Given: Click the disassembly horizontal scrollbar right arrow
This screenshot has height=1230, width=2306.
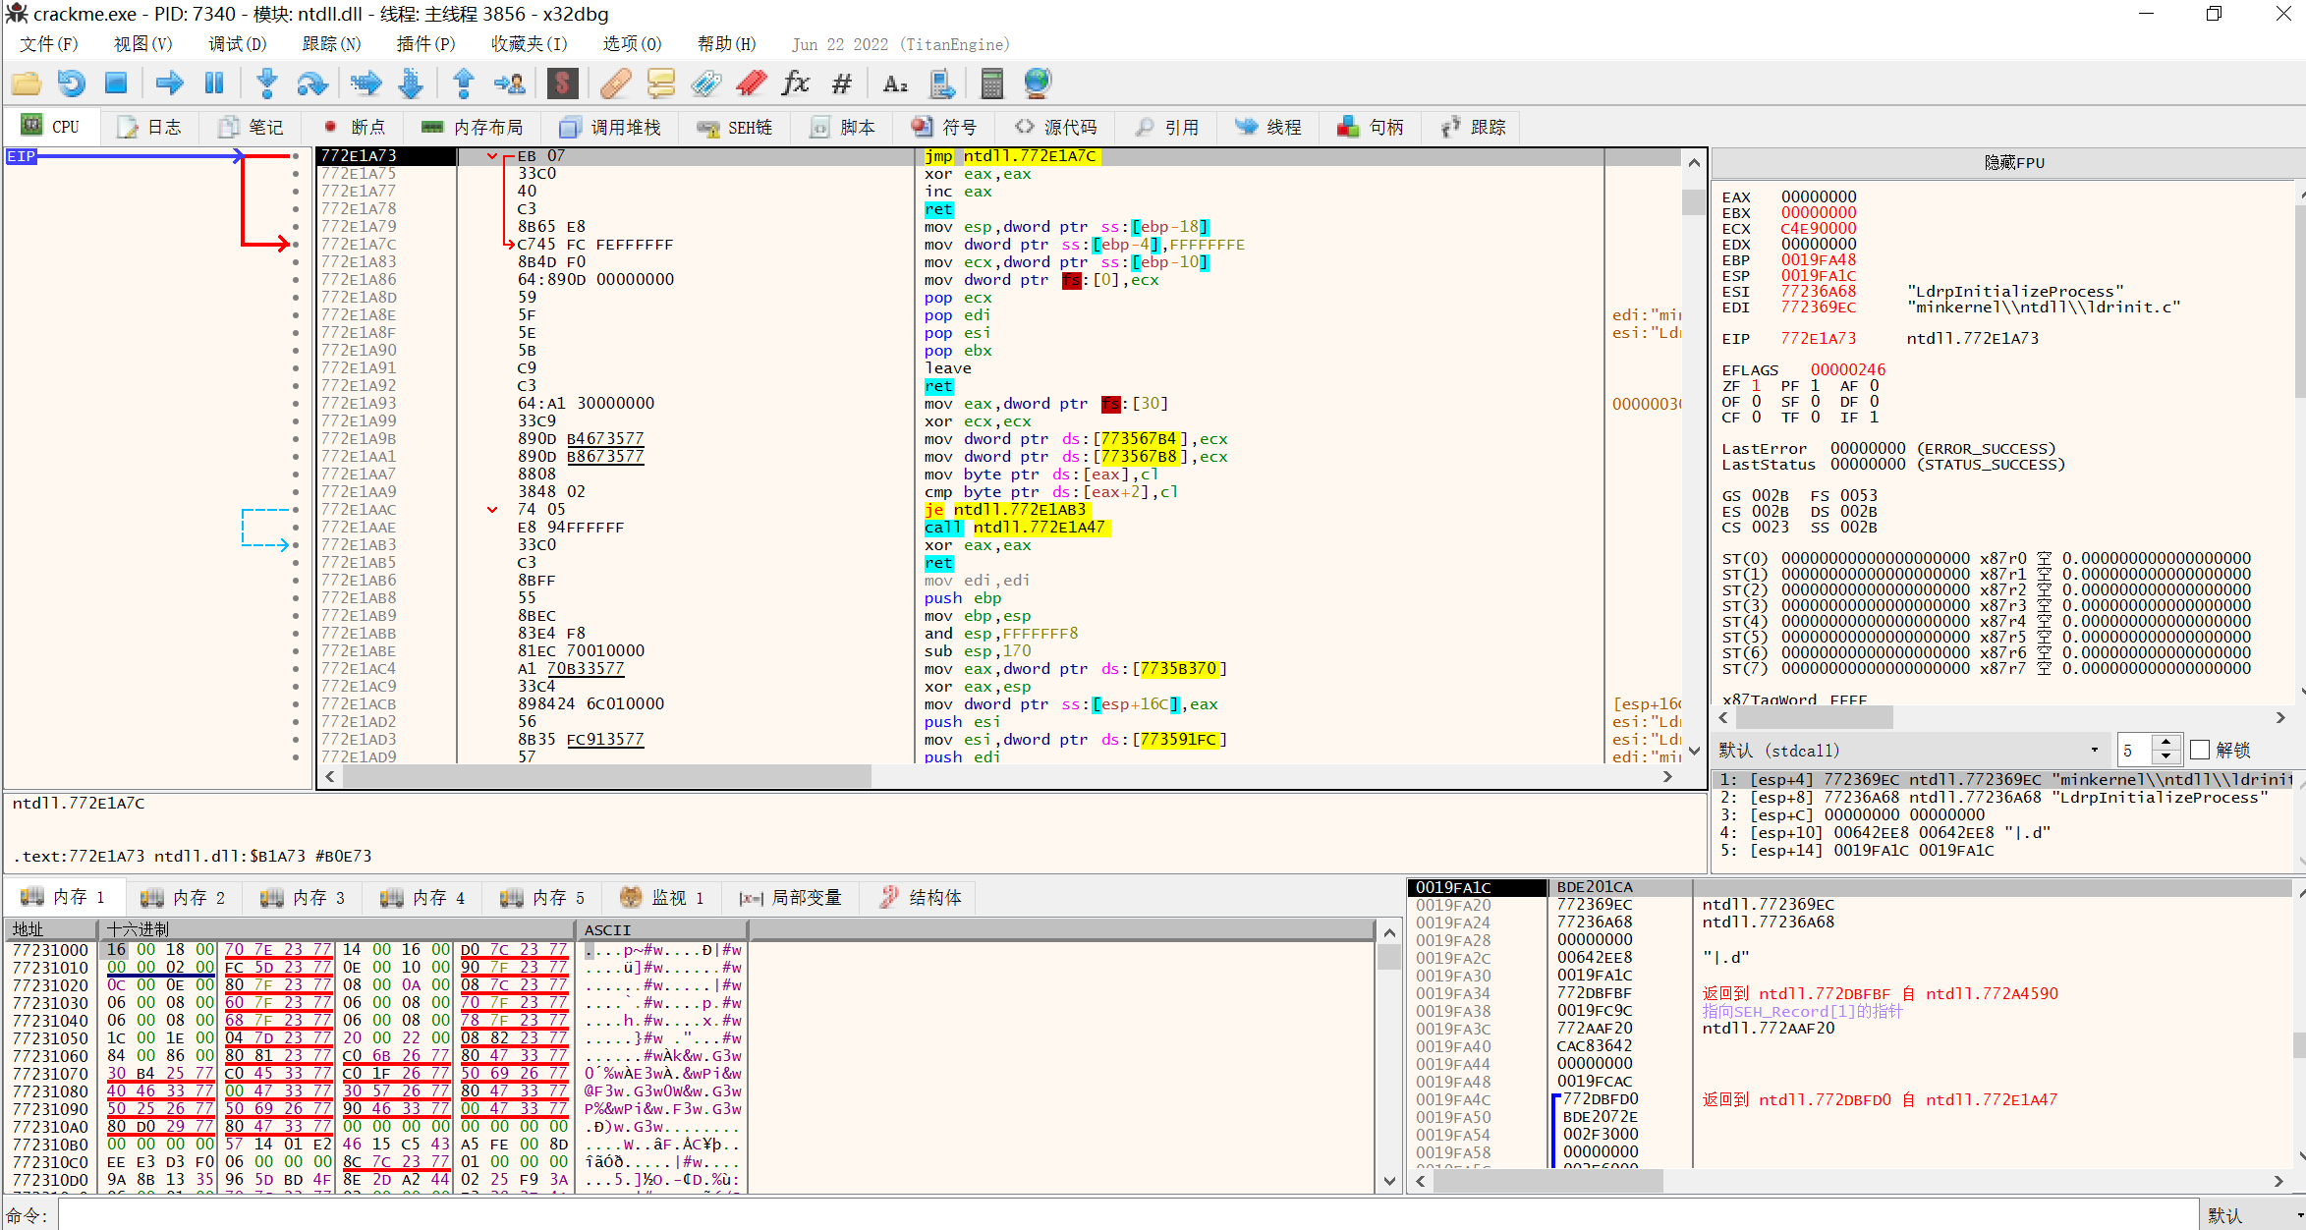Looking at the screenshot, I should 1668,776.
